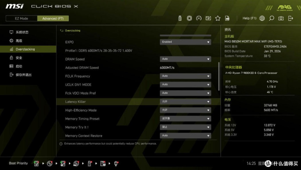
Task: Open the Memory Timing Preset dropdown
Action: pos(185,119)
